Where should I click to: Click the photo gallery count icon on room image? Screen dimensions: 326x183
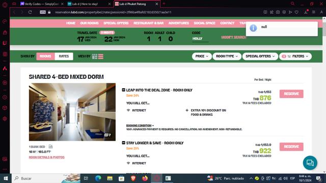click(107, 135)
